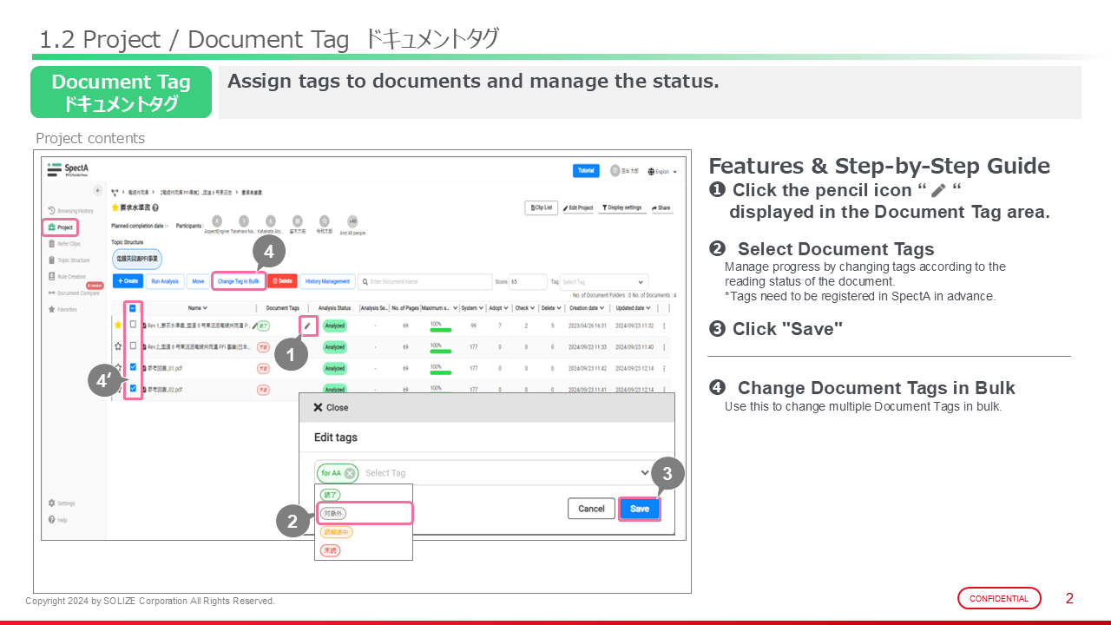The width and height of the screenshot is (1111, 625).
Task: Select the 対象外 tag option
Action: [332, 514]
